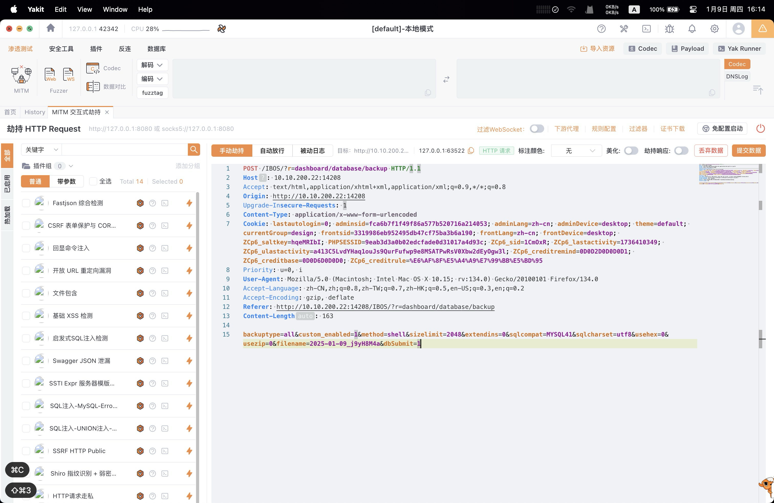View source of 文件包含 plugin
The height and width of the screenshot is (503, 774).
tap(165, 294)
